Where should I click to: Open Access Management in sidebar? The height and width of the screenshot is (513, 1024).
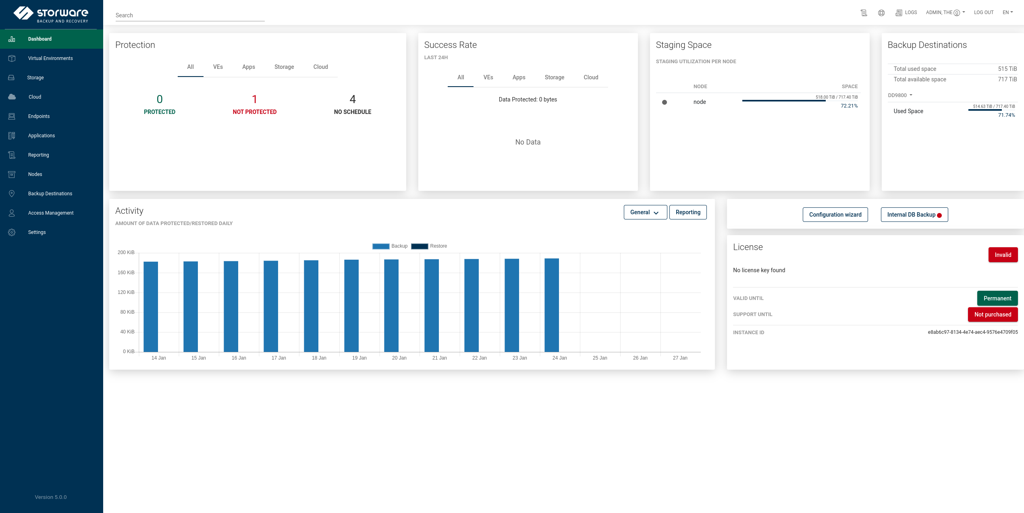tap(52, 213)
